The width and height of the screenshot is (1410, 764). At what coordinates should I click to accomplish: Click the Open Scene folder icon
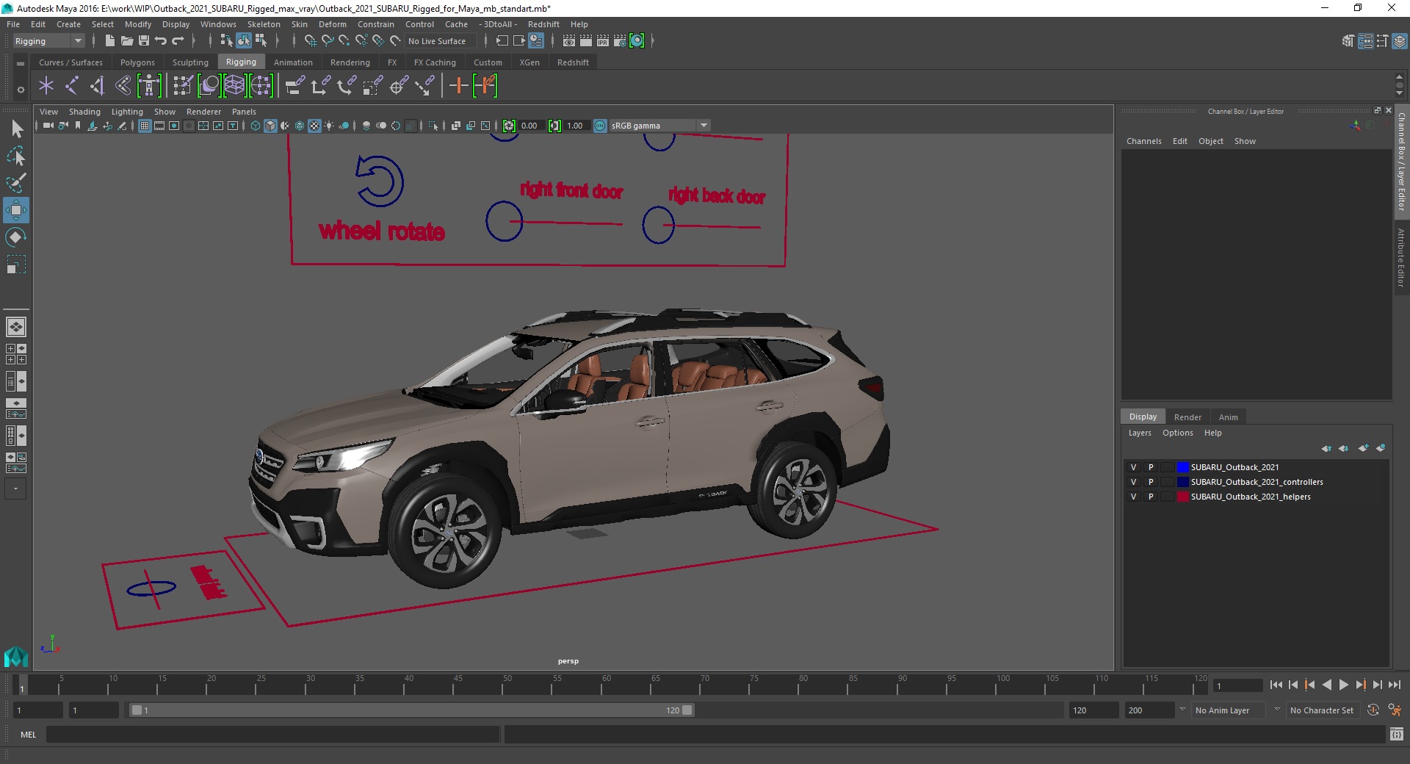[x=127, y=41]
